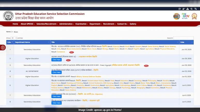Click the language translate icon
200x112 pixels.
(196, 9)
